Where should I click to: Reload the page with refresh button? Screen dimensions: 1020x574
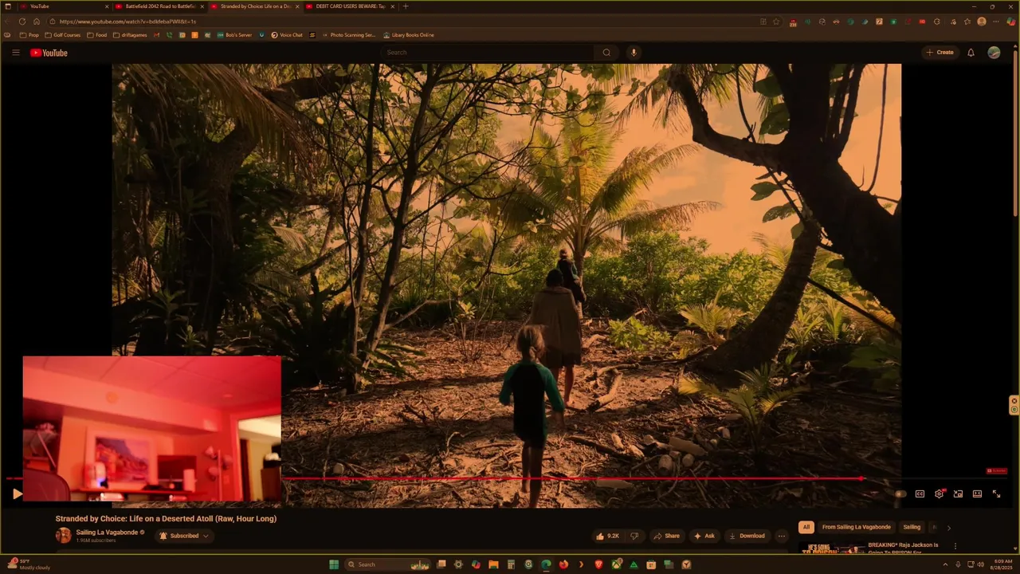22,22
